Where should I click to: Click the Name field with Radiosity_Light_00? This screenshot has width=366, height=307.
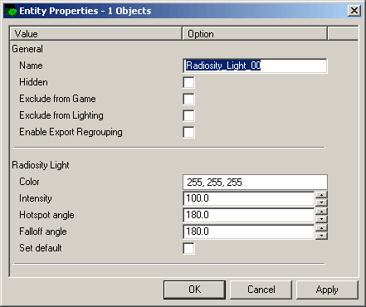pos(255,66)
